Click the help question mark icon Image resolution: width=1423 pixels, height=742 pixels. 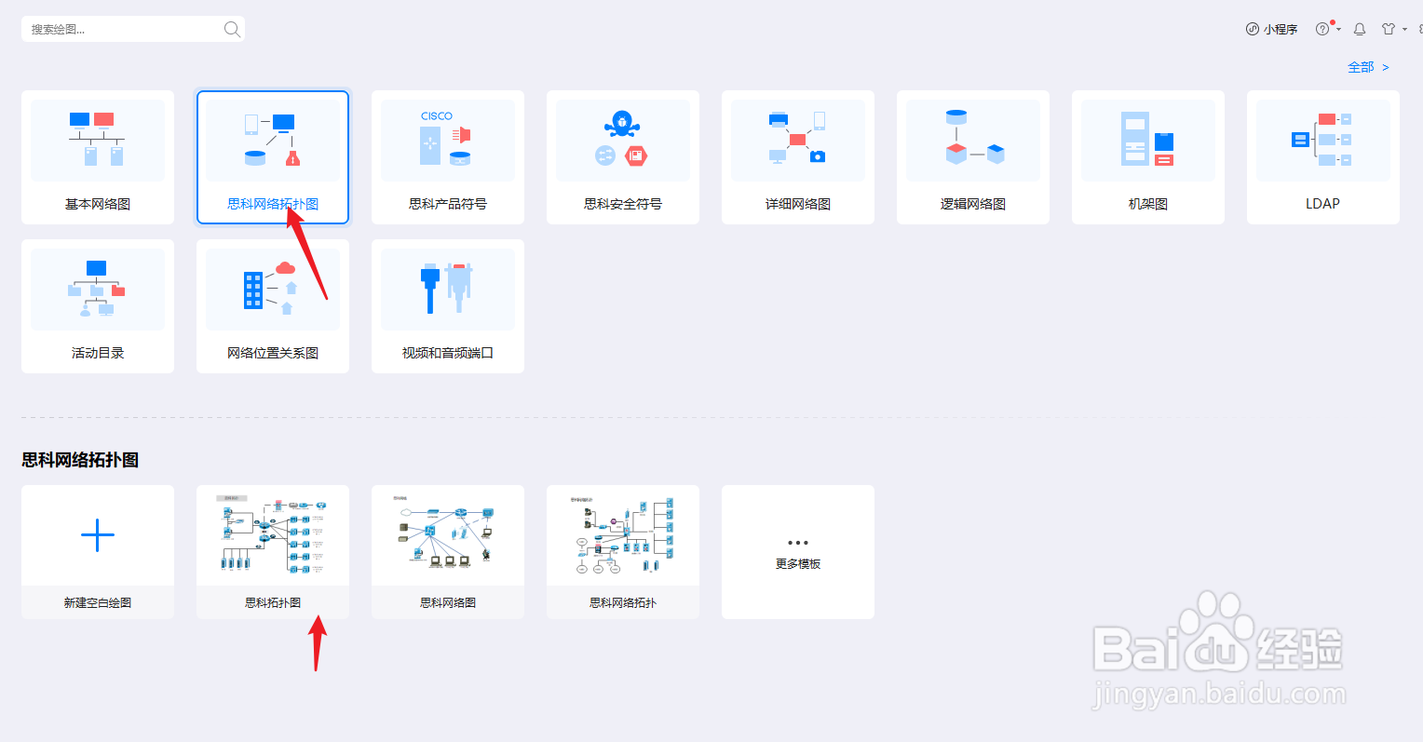[1322, 29]
